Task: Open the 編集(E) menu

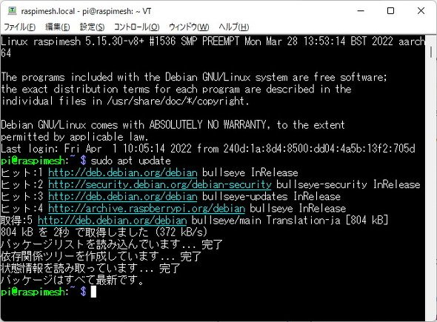Action: (x=58, y=27)
